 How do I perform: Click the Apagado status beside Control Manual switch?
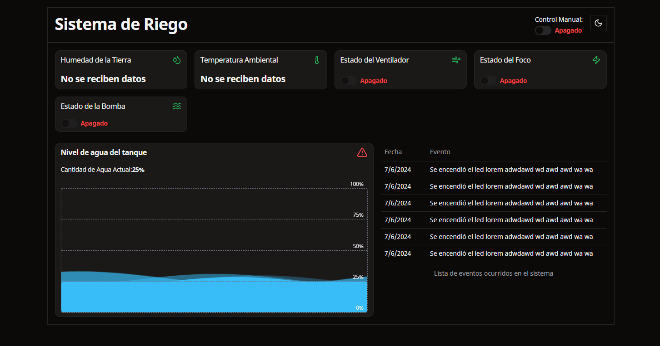pos(568,30)
